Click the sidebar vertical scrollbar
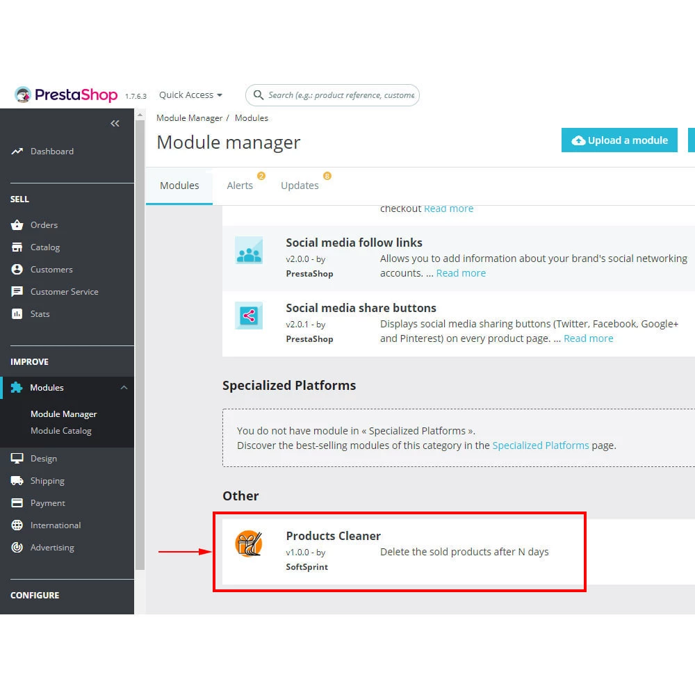Viewport: 695px width, 695px height. point(140,347)
